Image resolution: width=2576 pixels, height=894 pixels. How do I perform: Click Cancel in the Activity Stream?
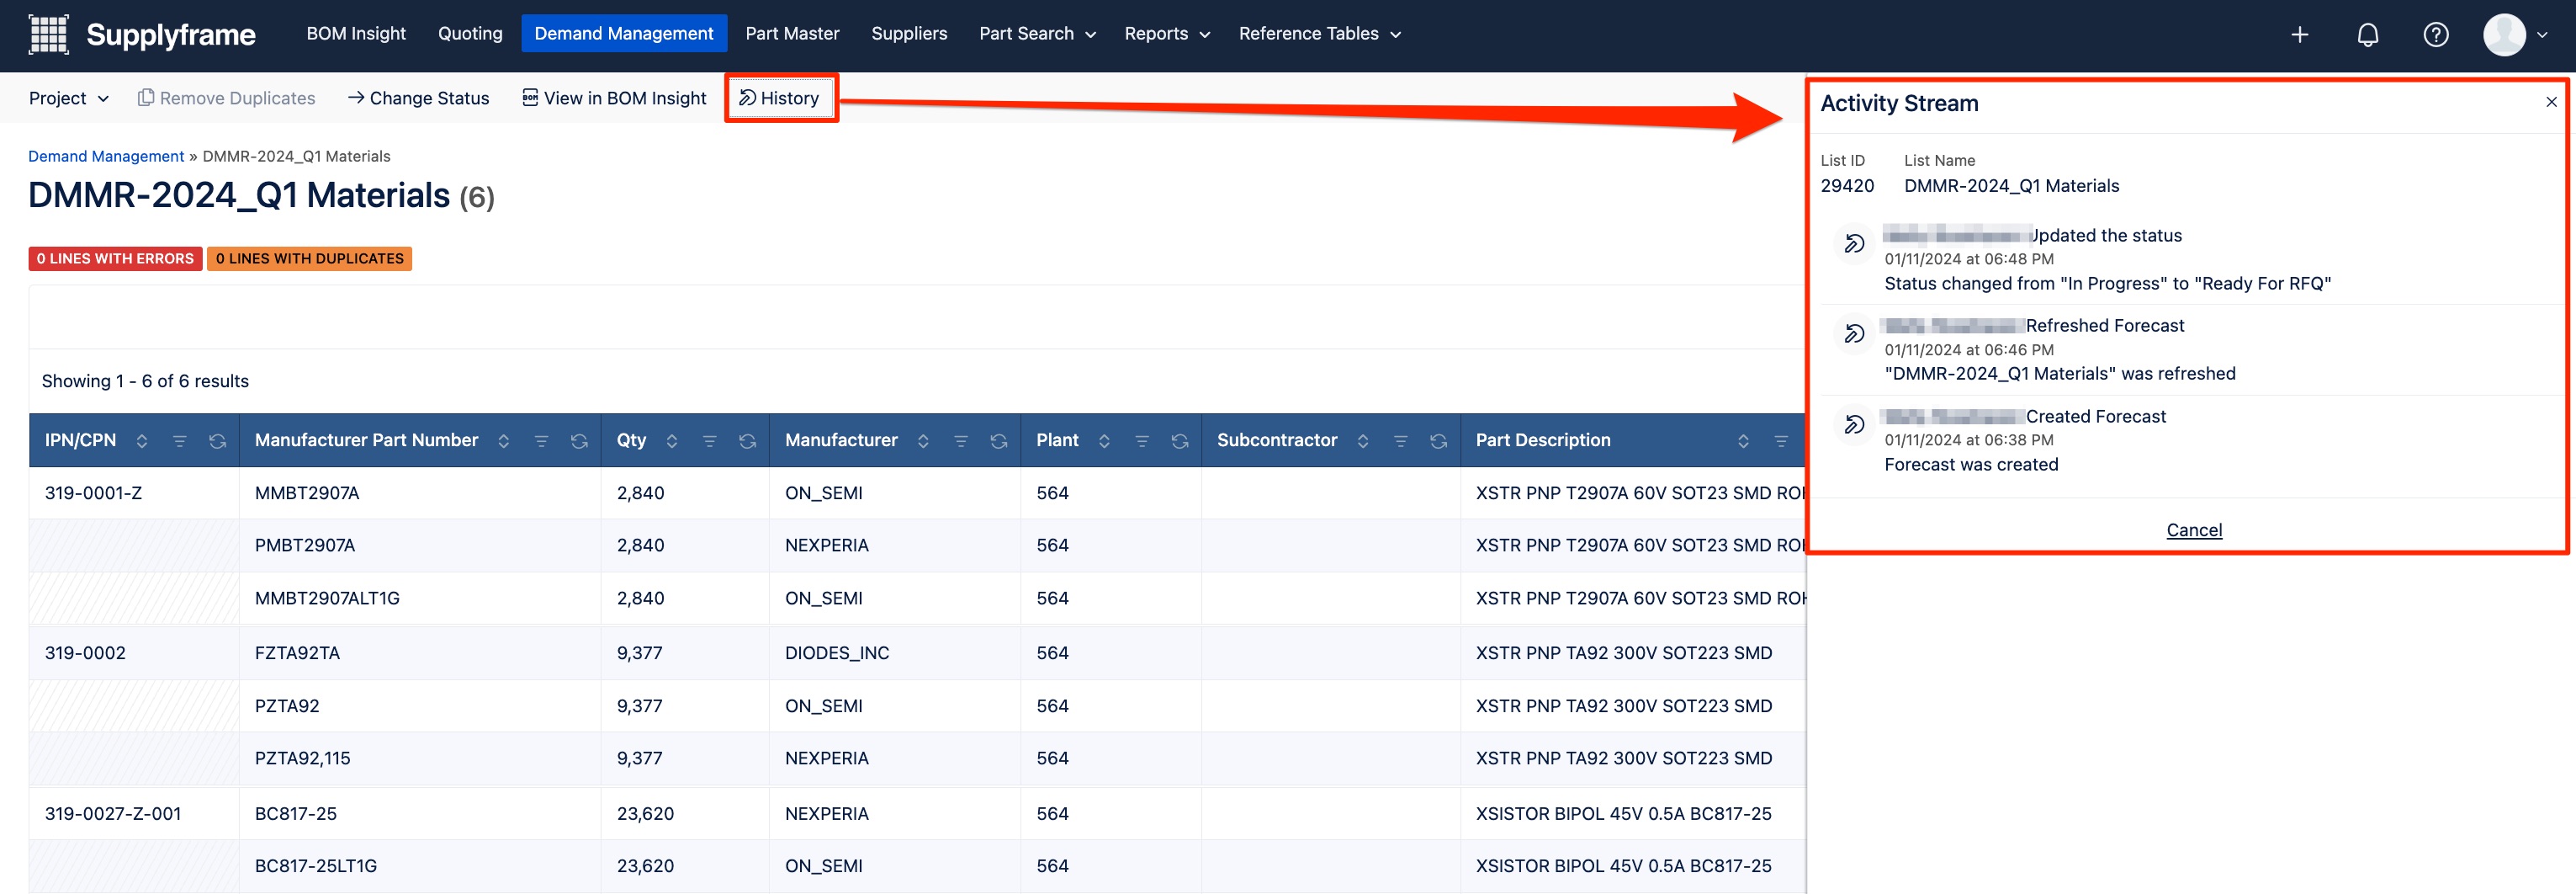pyautogui.click(x=2194, y=530)
